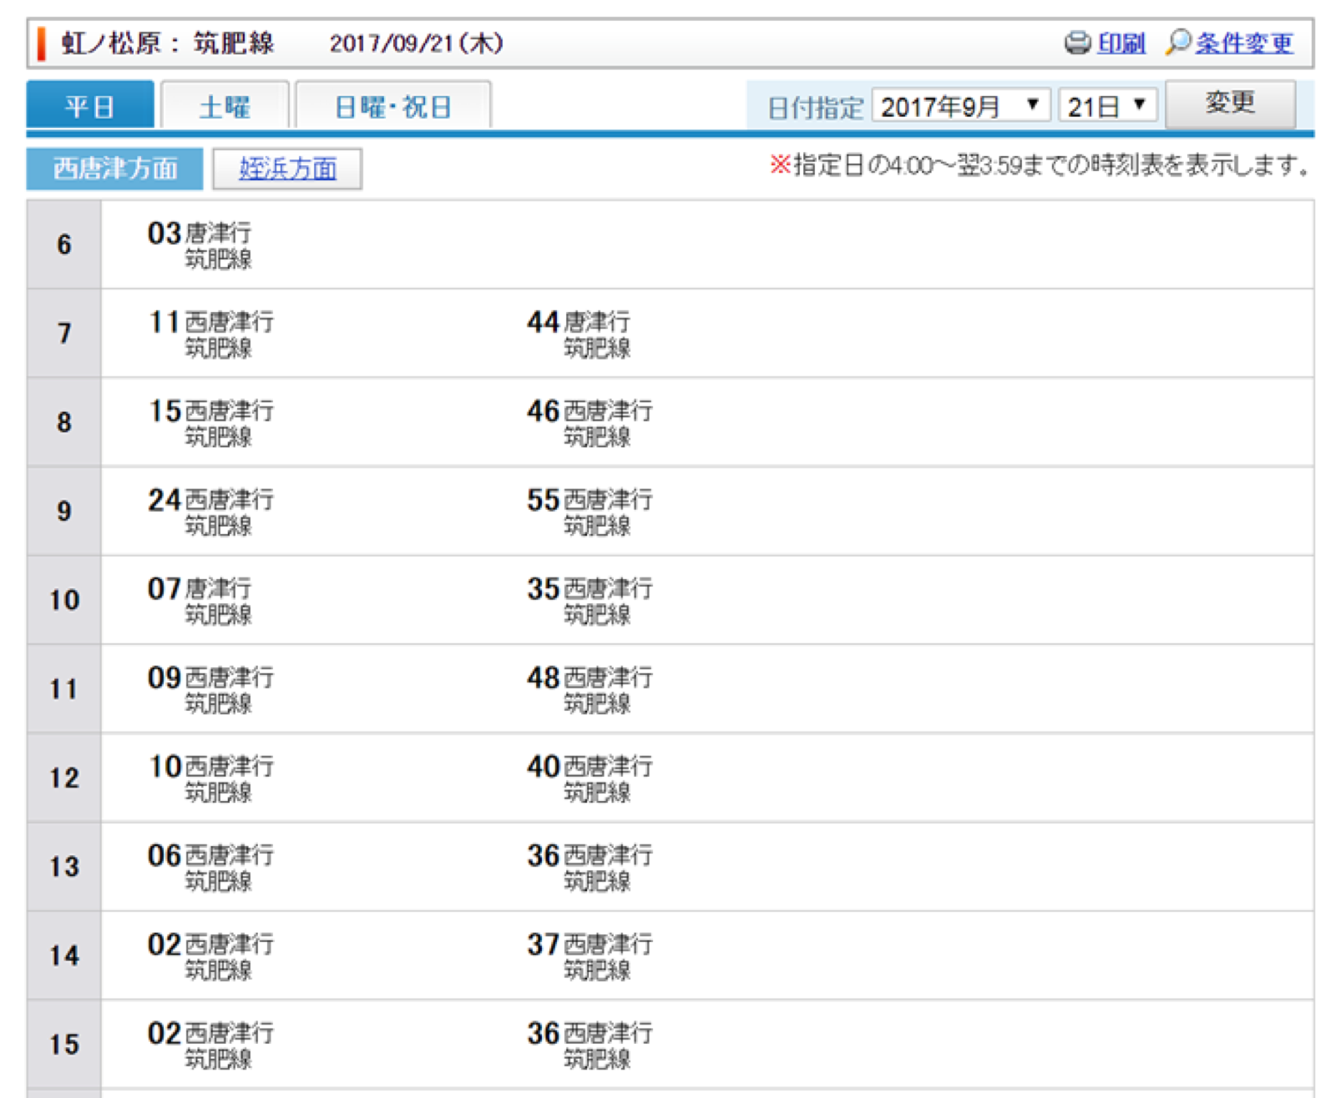Click the 14:02 西唐津行 departure
Image resolution: width=1336 pixels, height=1098 pixels.
210,956
